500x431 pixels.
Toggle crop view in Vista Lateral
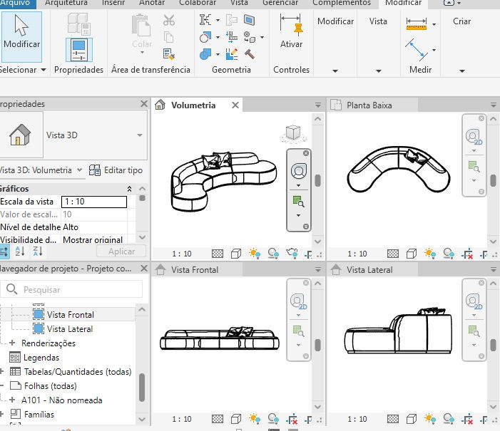pyautogui.click(x=467, y=419)
